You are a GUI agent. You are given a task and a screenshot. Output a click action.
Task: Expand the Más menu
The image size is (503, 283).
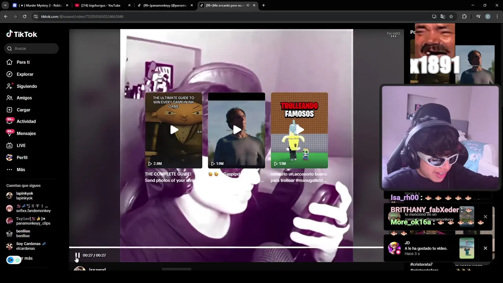20,170
